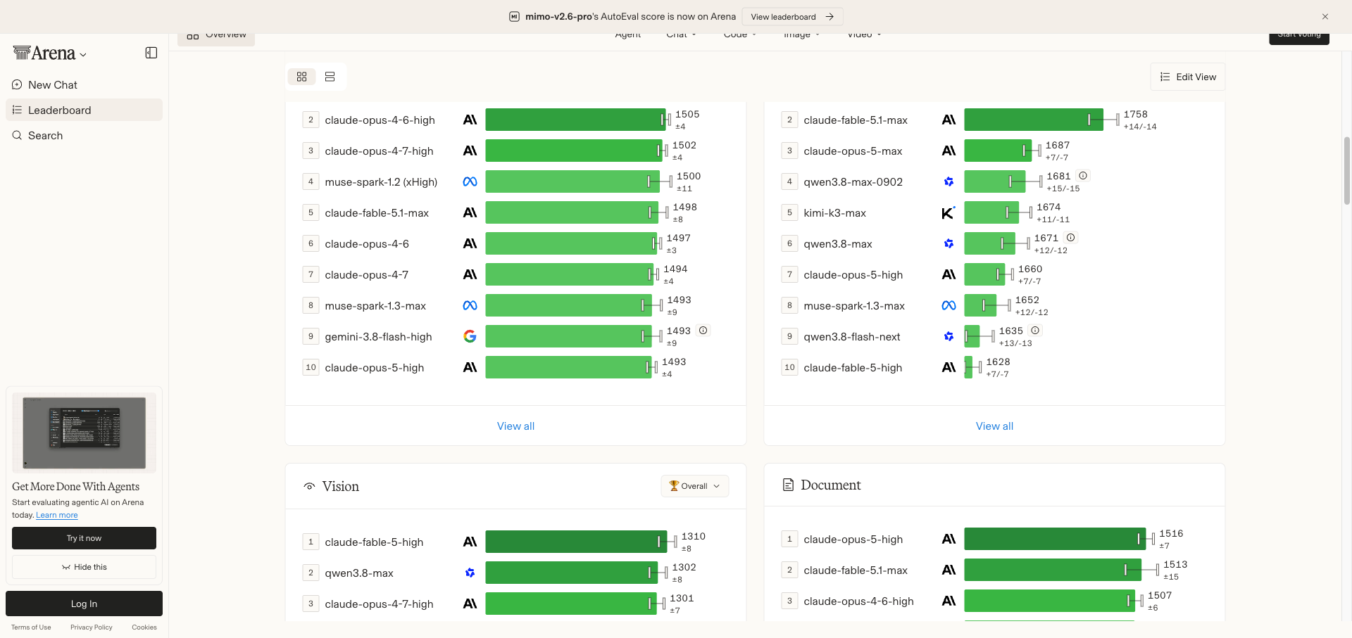Click the list icon beside Leaderboard
Screen dimensions: 1352x638
[17, 110]
